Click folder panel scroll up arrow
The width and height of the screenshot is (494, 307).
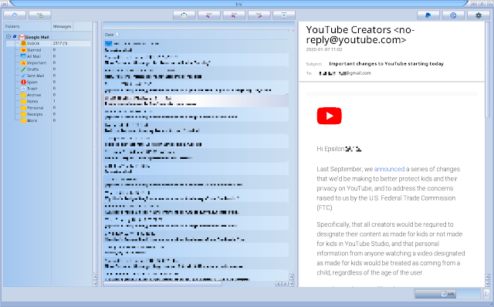(x=96, y=277)
